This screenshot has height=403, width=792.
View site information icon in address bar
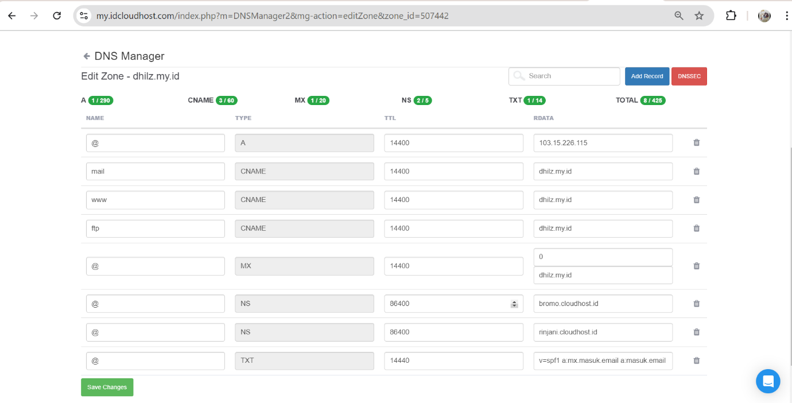tap(84, 16)
